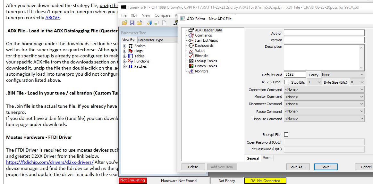Expand the Tables parameter node
Viewport: 373px width, 184px height.
tap(125, 56)
